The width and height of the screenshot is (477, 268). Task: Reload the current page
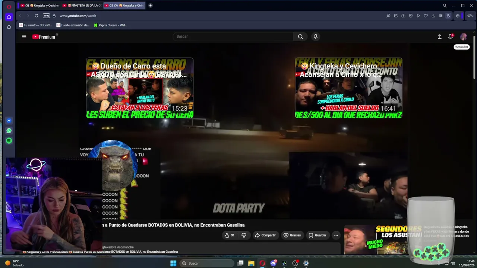point(36,16)
